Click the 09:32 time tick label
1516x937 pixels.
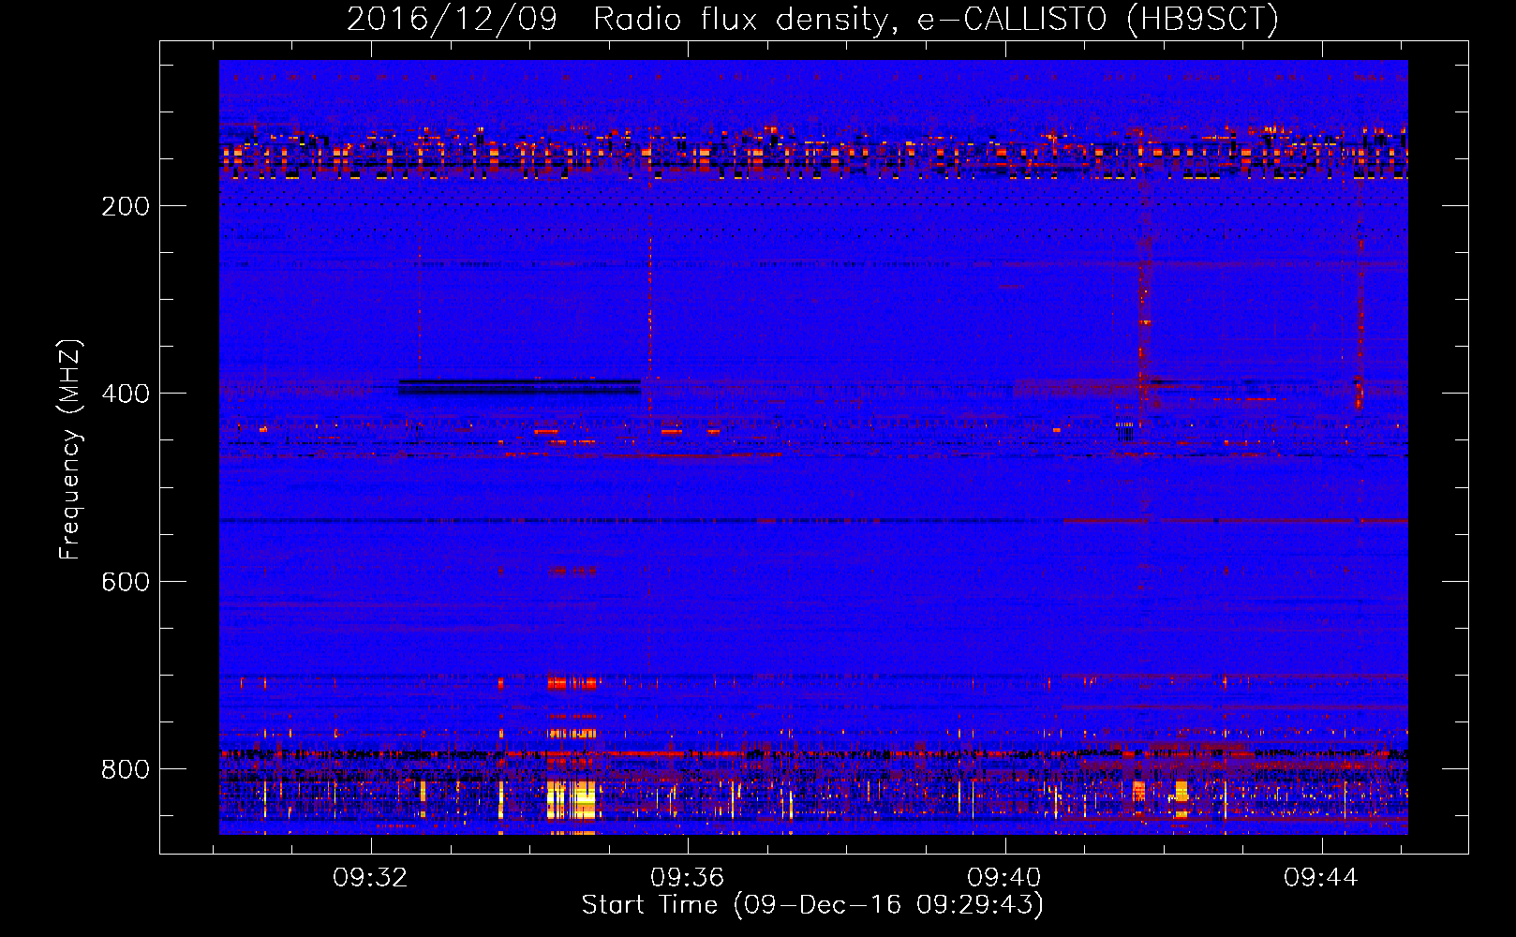tap(371, 878)
